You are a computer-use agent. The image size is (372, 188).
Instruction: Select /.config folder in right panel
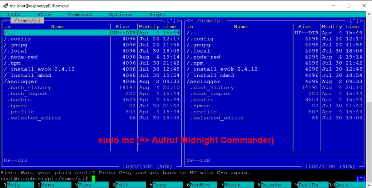275,39
